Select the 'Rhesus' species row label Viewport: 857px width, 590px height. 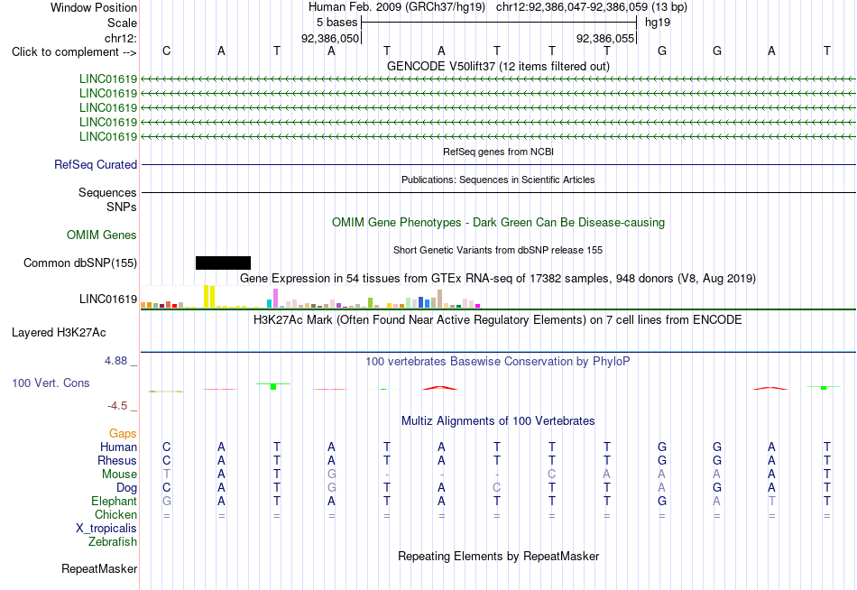pyautogui.click(x=117, y=460)
